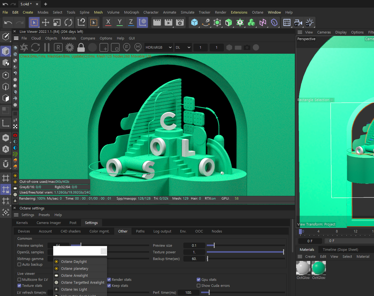Activate the Scale tool
The width and height of the screenshot is (374, 296).
point(57,23)
